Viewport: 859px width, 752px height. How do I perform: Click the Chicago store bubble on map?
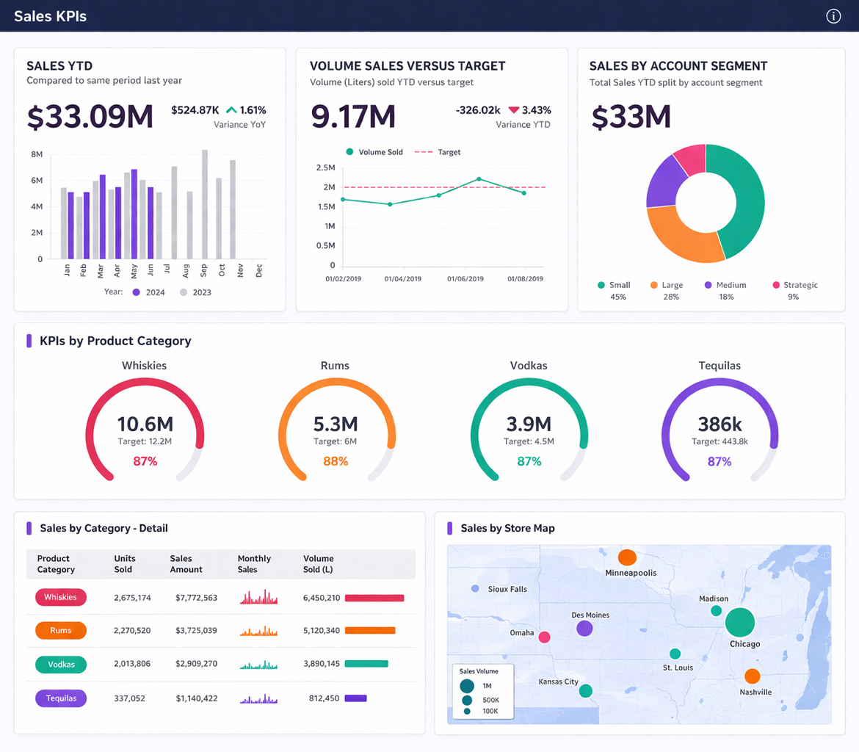point(740,623)
